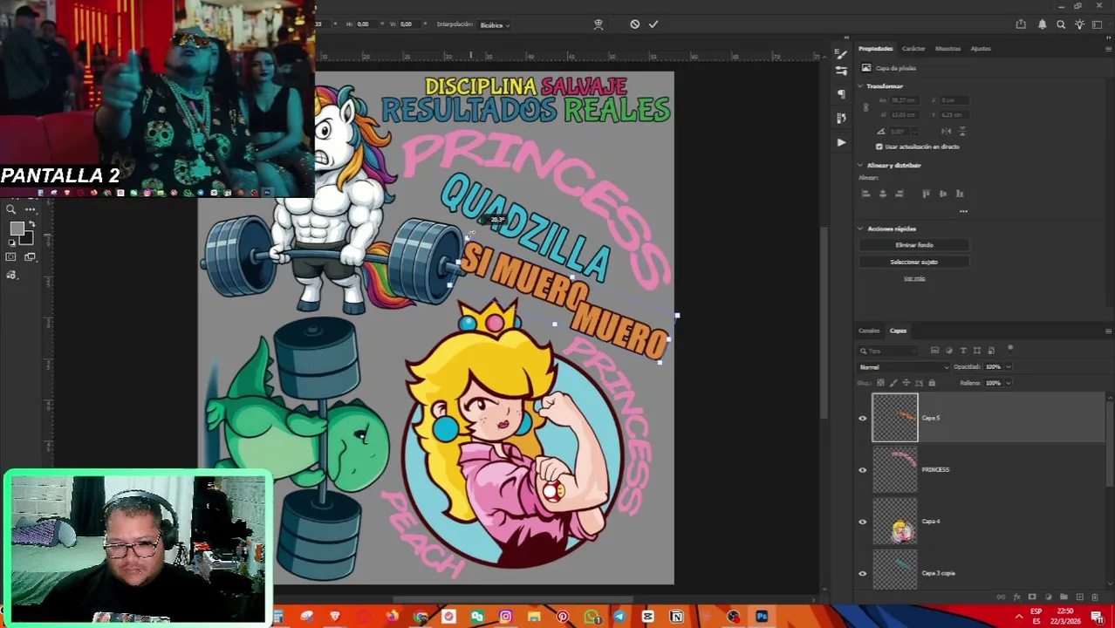Select the Capas tab

pos(898,331)
